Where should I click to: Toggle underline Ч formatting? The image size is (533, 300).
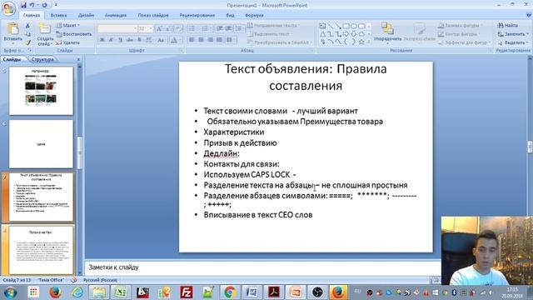[120, 40]
